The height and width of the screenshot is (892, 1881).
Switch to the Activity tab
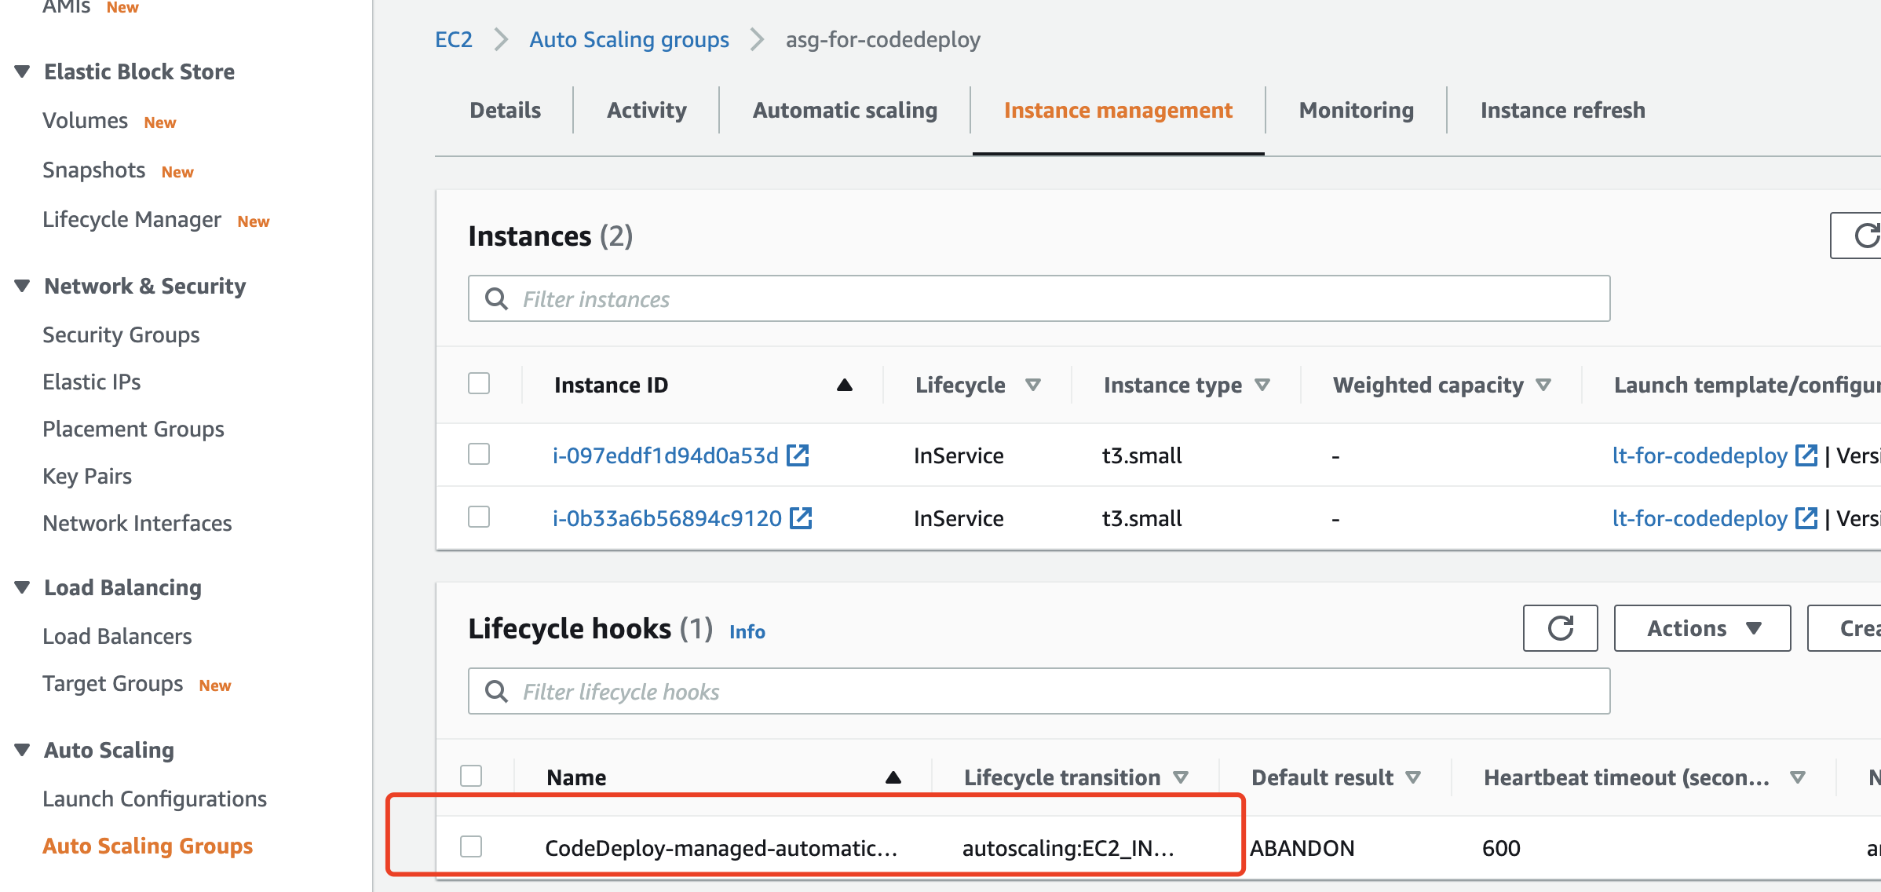pos(647,110)
